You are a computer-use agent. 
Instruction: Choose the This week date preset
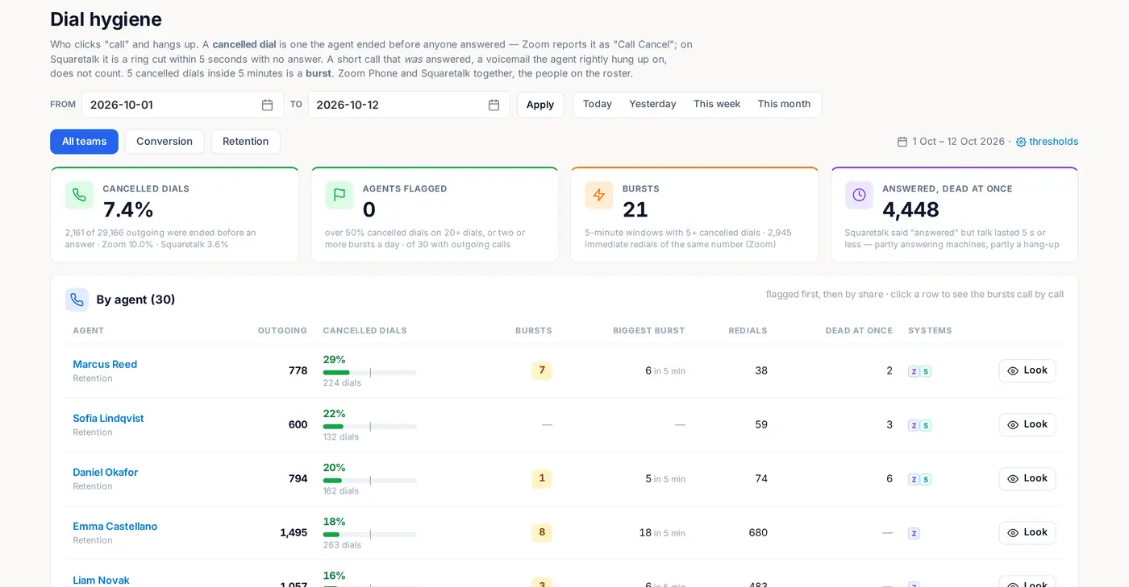(x=717, y=105)
